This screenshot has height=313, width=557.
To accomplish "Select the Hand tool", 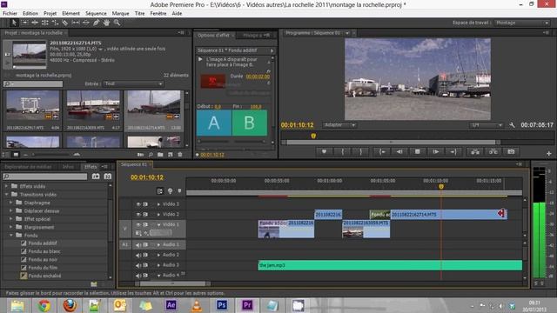I will pyautogui.click(x=106, y=23).
